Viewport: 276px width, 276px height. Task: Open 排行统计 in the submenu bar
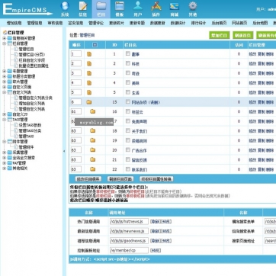[198, 23]
